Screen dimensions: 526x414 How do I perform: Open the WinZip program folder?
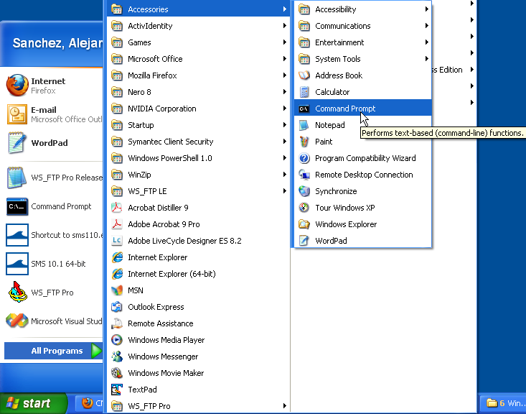[x=199, y=175]
